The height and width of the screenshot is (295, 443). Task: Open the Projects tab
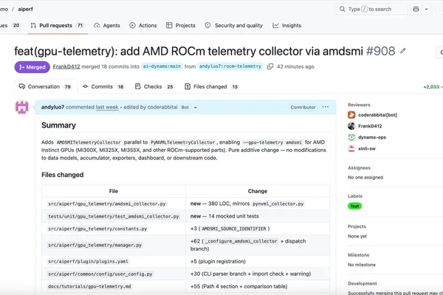pyautogui.click(x=181, y=25)
